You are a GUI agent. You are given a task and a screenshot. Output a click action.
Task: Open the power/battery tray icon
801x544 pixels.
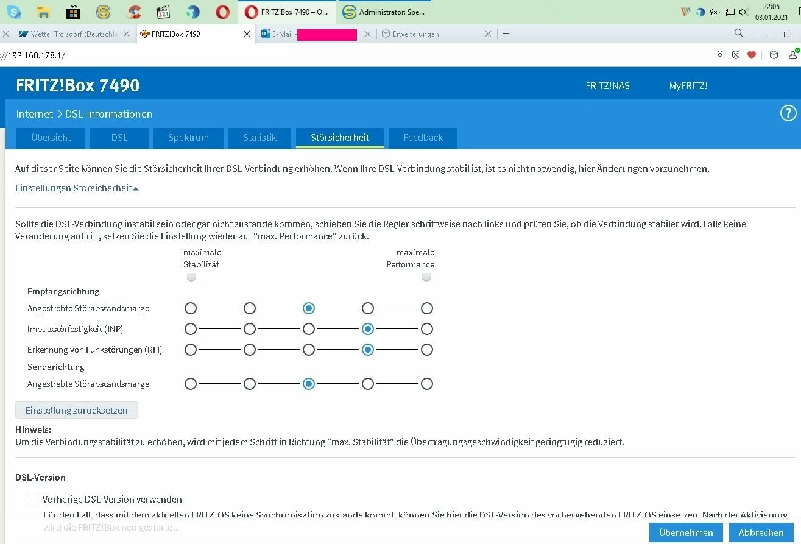pyautogui.click(x=715, y=12)
